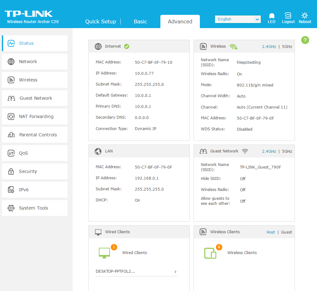Click the System Tools gear icon
Image resolution: width=317 pixels, height=291 pixels.
point(11,208)
